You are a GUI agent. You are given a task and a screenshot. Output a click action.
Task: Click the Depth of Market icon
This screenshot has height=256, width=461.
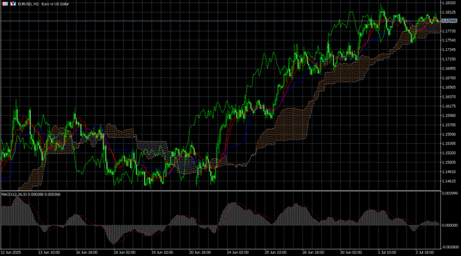[x=13, y=3]
